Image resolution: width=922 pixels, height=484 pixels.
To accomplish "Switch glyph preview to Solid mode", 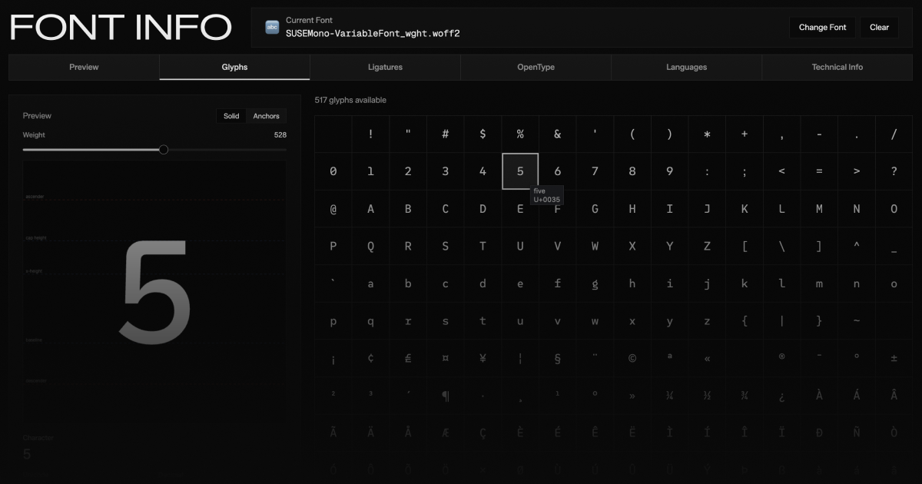I will [231, 116].
